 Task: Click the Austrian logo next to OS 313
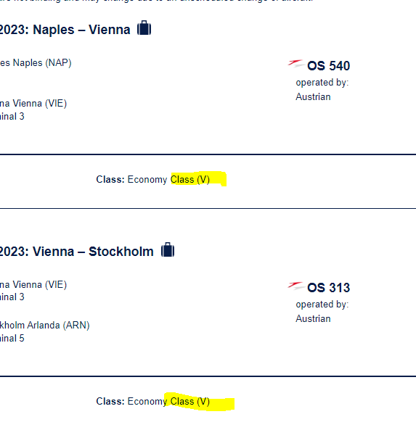295,286
